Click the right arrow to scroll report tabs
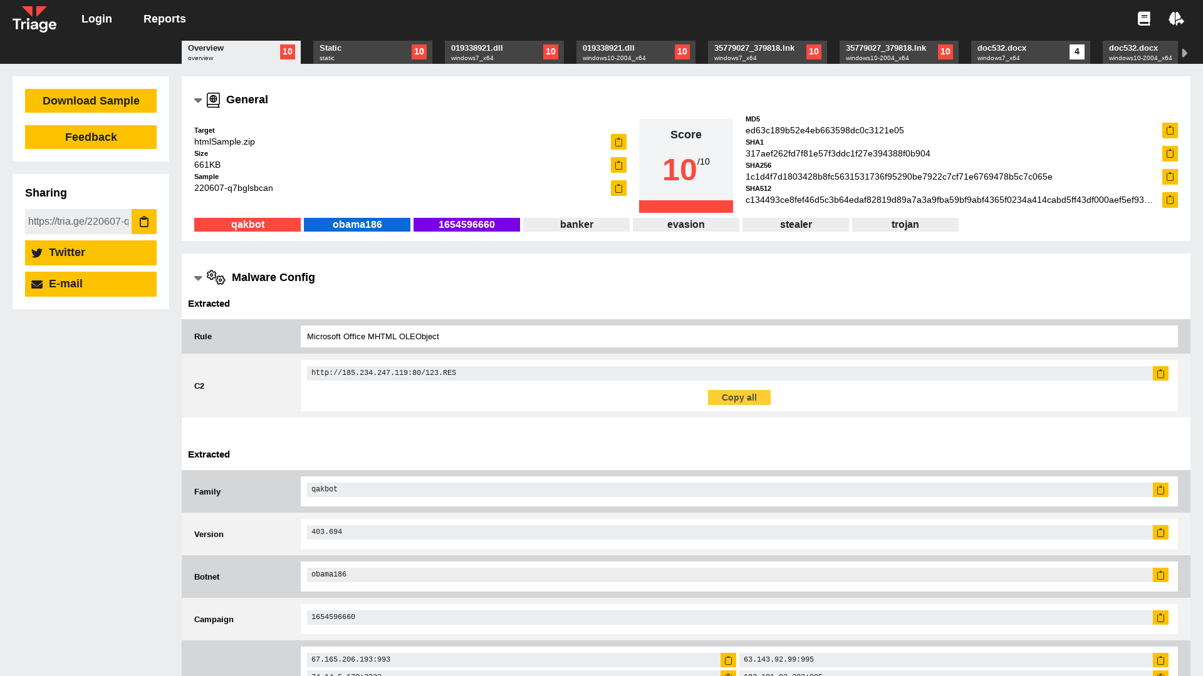 point(1185,53)
